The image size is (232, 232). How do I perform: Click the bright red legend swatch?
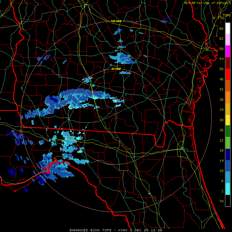228,74
